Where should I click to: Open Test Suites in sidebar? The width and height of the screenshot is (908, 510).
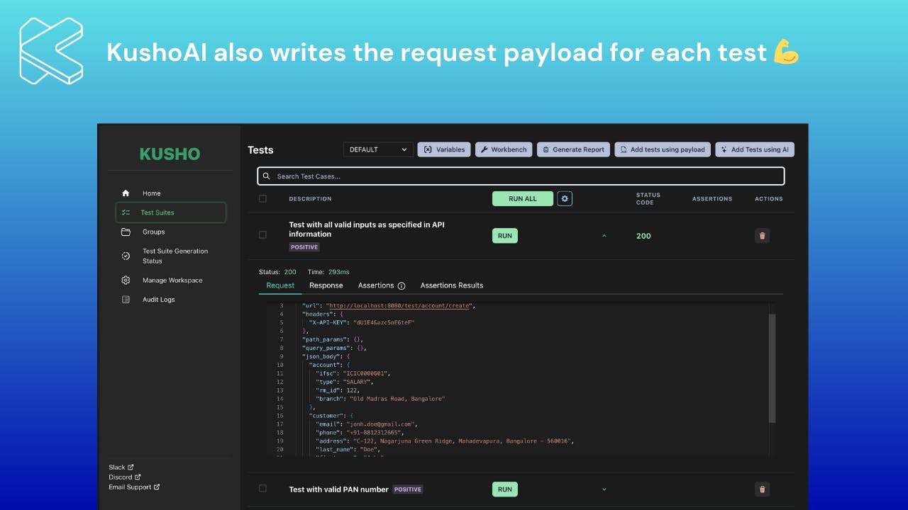[170, 212]
